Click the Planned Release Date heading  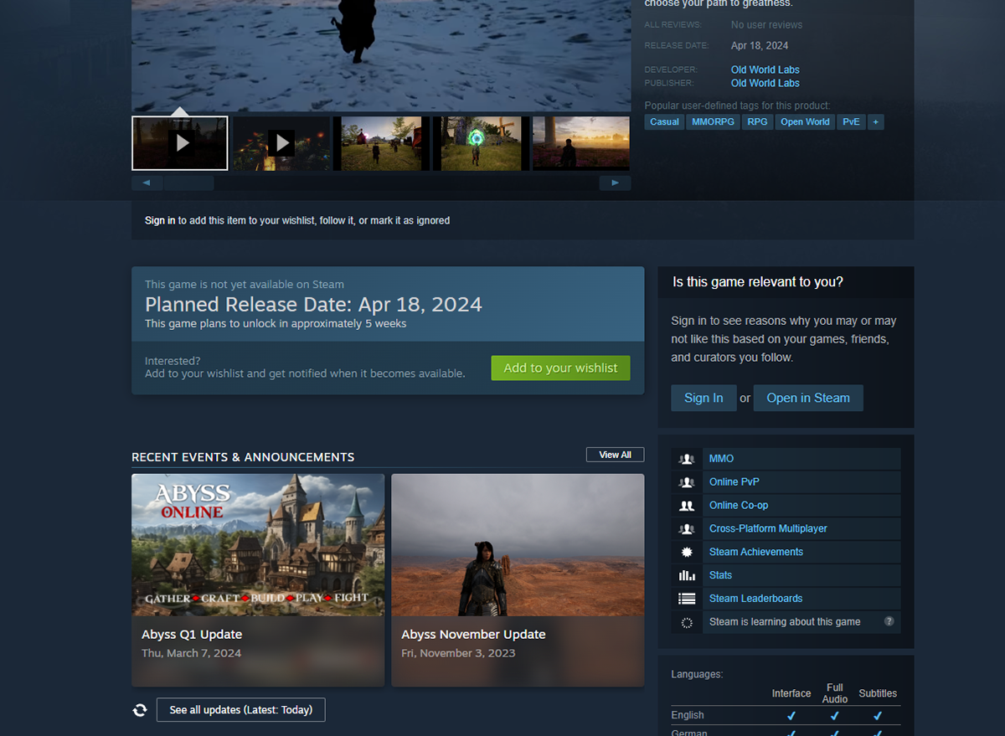point(313,305)
